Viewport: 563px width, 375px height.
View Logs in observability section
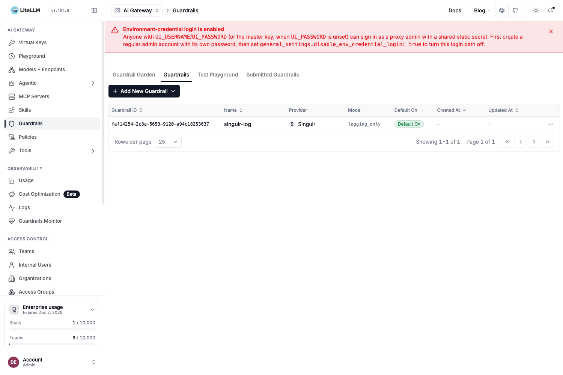coord(52,207)
